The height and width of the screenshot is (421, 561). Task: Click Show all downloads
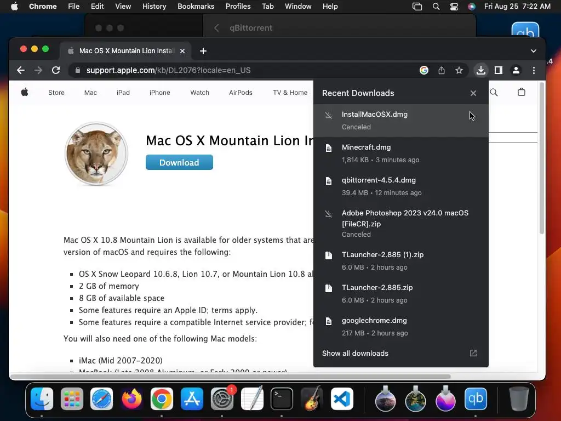(355, 354)
